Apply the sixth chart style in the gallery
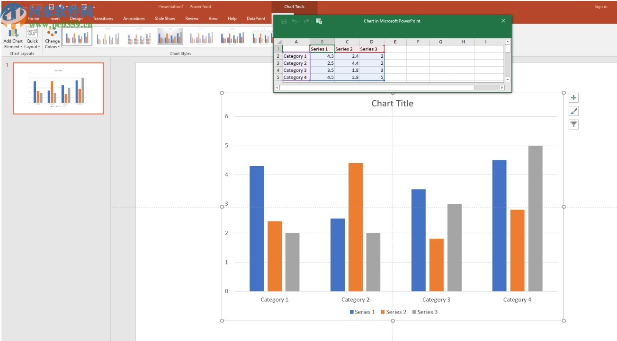 [232, 36]
